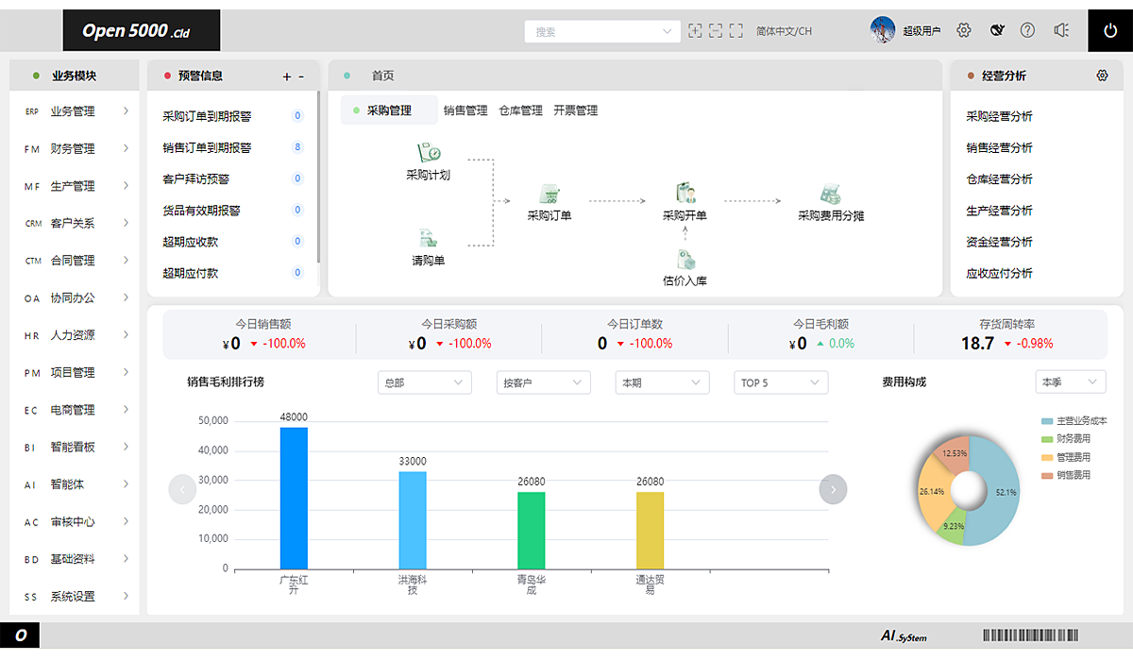This screenshot has width=1133, height=661.
Task: Switch to 开票管理 tab
Action: click(576, 110)
